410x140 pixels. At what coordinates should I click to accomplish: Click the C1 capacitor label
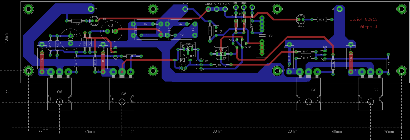[x=272, y=36]
